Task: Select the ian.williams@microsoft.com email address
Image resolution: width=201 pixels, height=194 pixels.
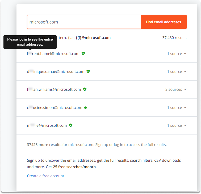Action: click(54, 89)
